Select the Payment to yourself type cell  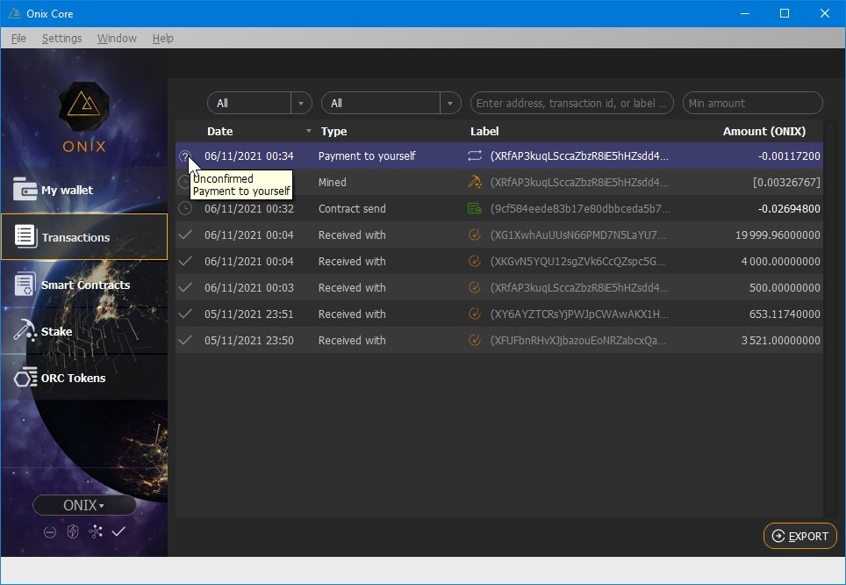click(x=367, y=156)
